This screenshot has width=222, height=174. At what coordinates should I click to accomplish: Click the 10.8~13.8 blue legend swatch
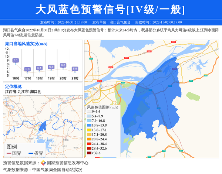tap(89, 125)
